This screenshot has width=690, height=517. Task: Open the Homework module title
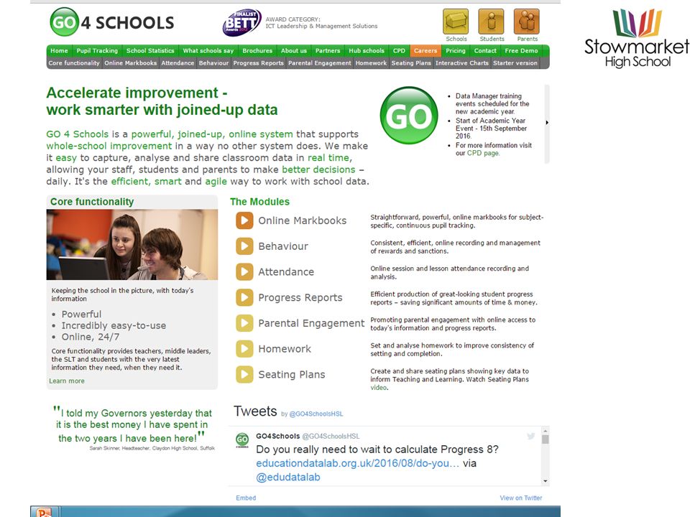285,349
